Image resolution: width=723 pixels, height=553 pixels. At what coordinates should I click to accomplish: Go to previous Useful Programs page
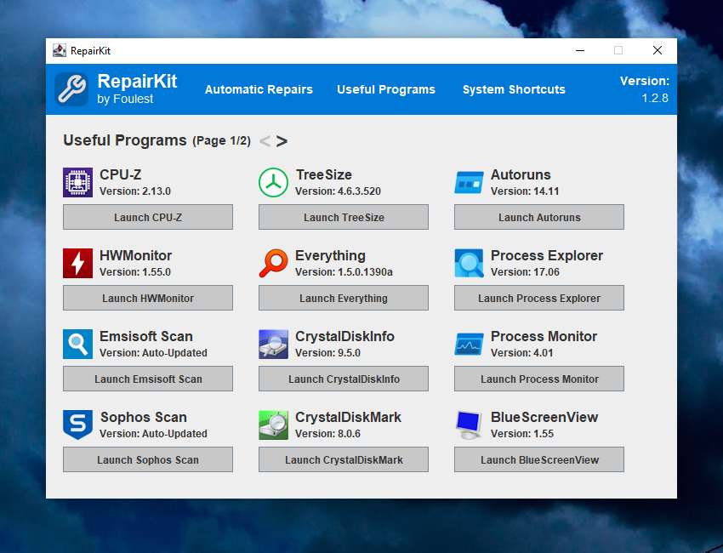tap(265, 140)
